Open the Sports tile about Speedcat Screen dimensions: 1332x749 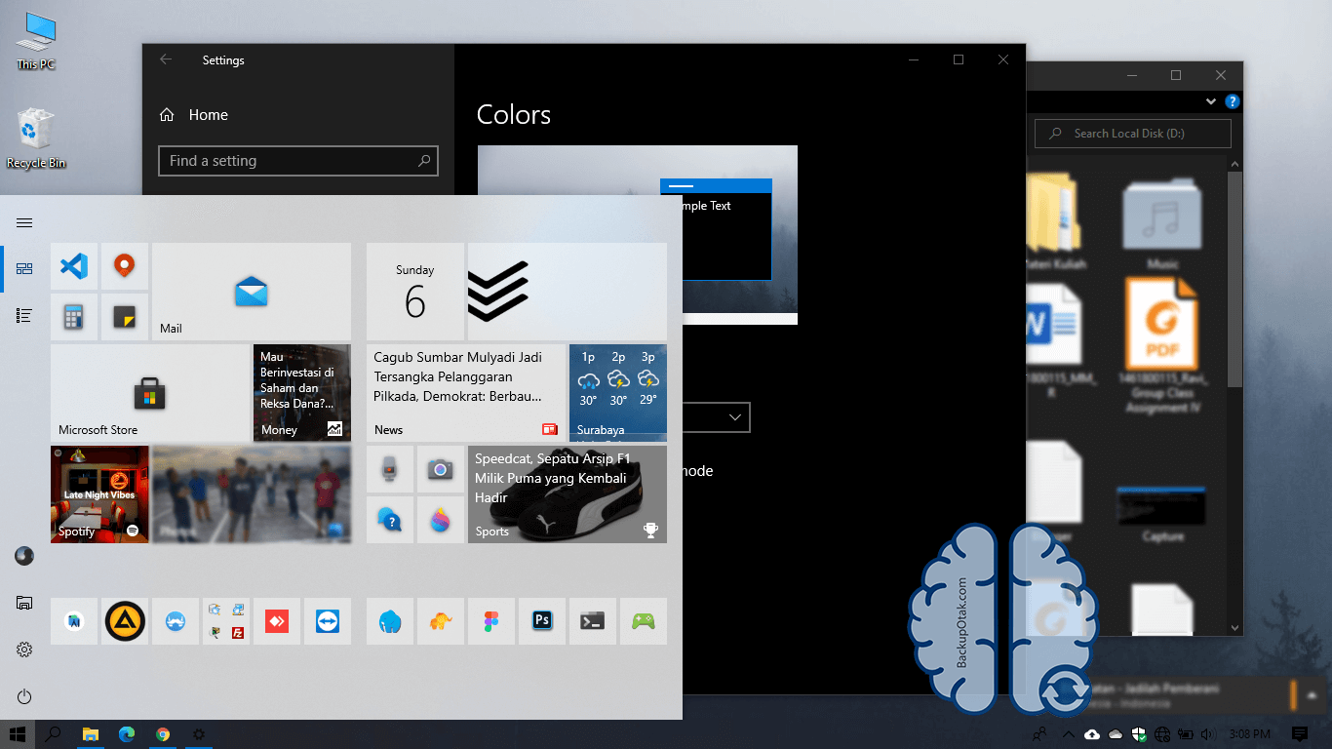[x=568, y=494]
